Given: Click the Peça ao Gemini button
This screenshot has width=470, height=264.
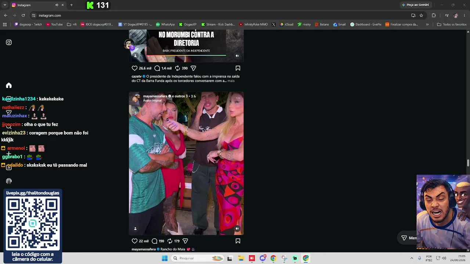Looking at the screenshot, I should pyautogui.click(x=415, y=5).
